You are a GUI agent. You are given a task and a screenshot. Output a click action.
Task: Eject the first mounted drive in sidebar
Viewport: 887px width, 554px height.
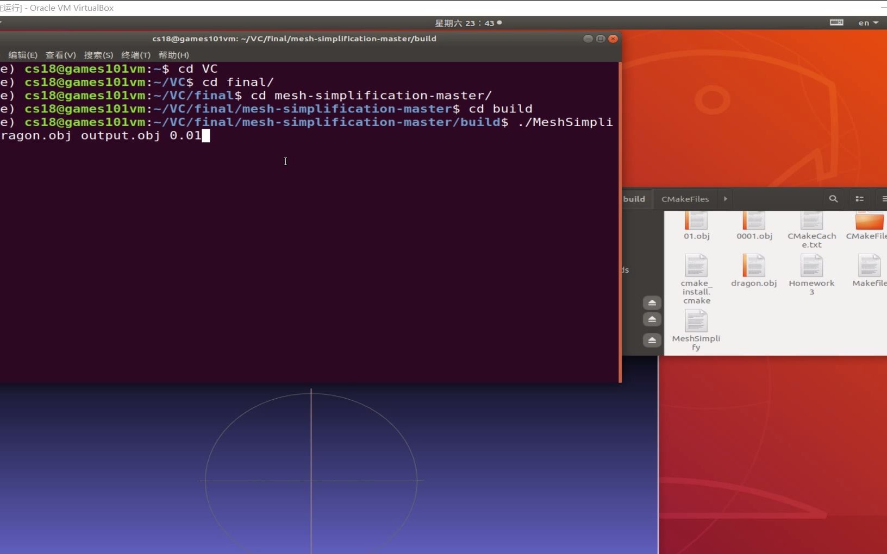tap(652, 303)
